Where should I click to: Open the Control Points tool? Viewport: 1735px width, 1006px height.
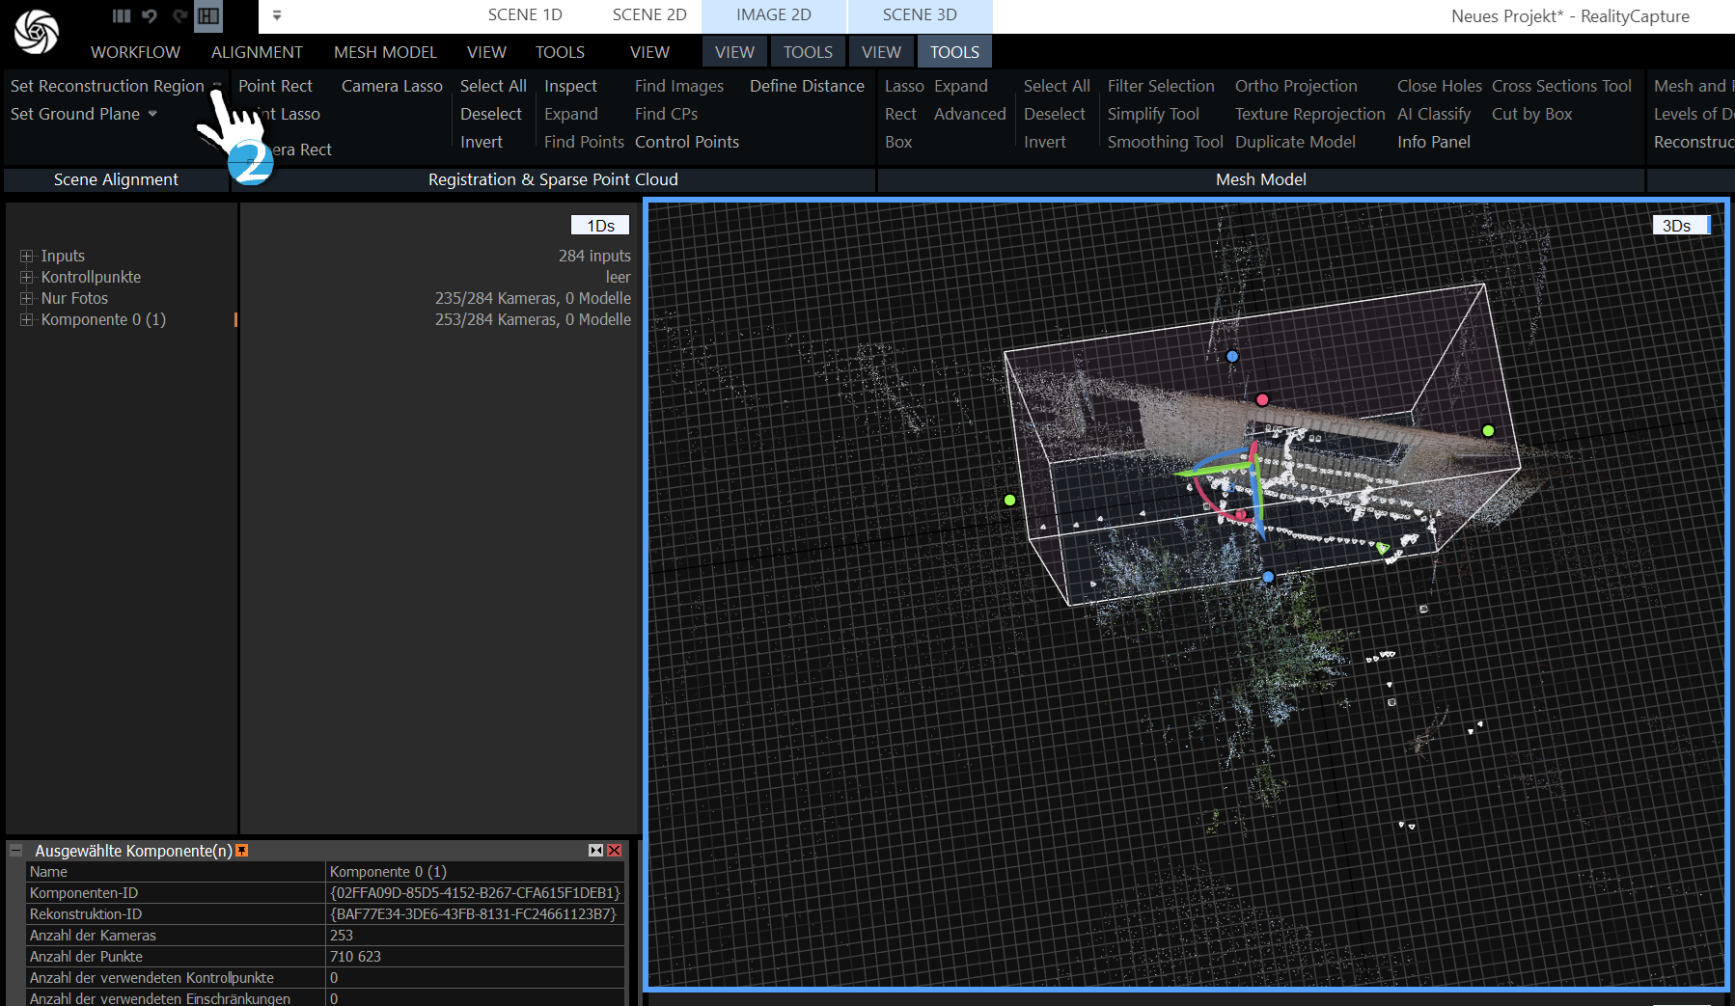tap(686, 142)
